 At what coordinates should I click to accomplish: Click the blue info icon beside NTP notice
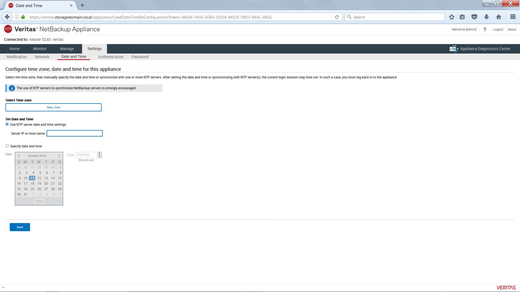click(12, 88)
